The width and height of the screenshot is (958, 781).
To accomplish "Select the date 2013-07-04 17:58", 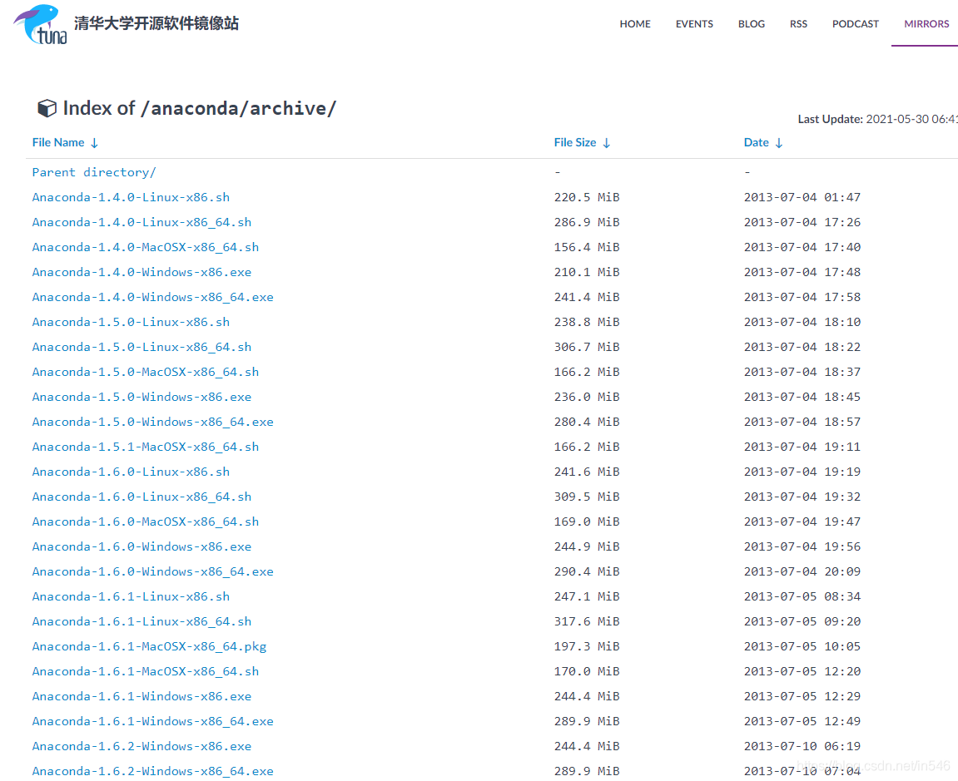I will click(x=802, y=298).
